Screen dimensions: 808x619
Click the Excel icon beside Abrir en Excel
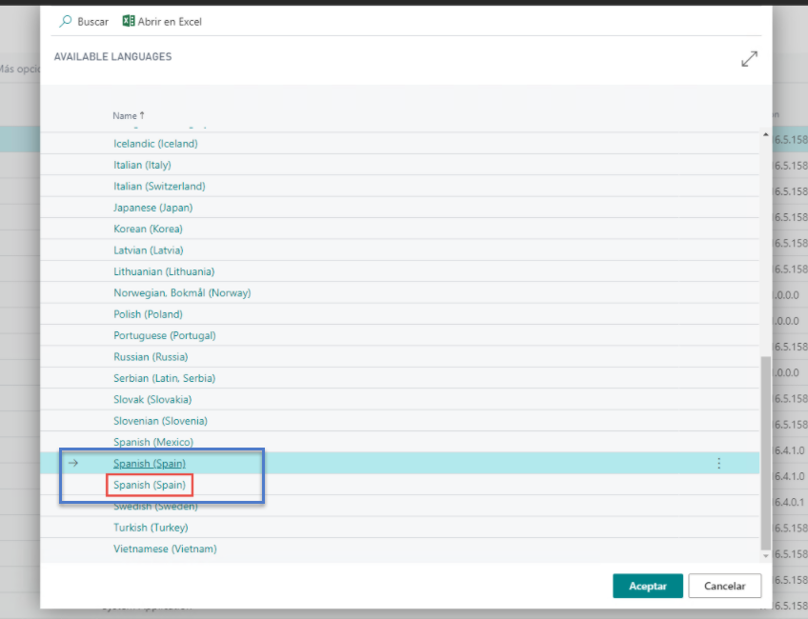point(129,21)
